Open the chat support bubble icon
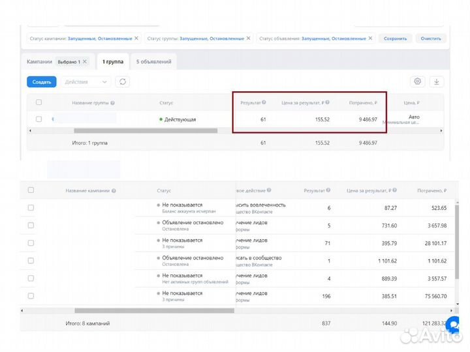470x352 pixels. tap(453, 325)
